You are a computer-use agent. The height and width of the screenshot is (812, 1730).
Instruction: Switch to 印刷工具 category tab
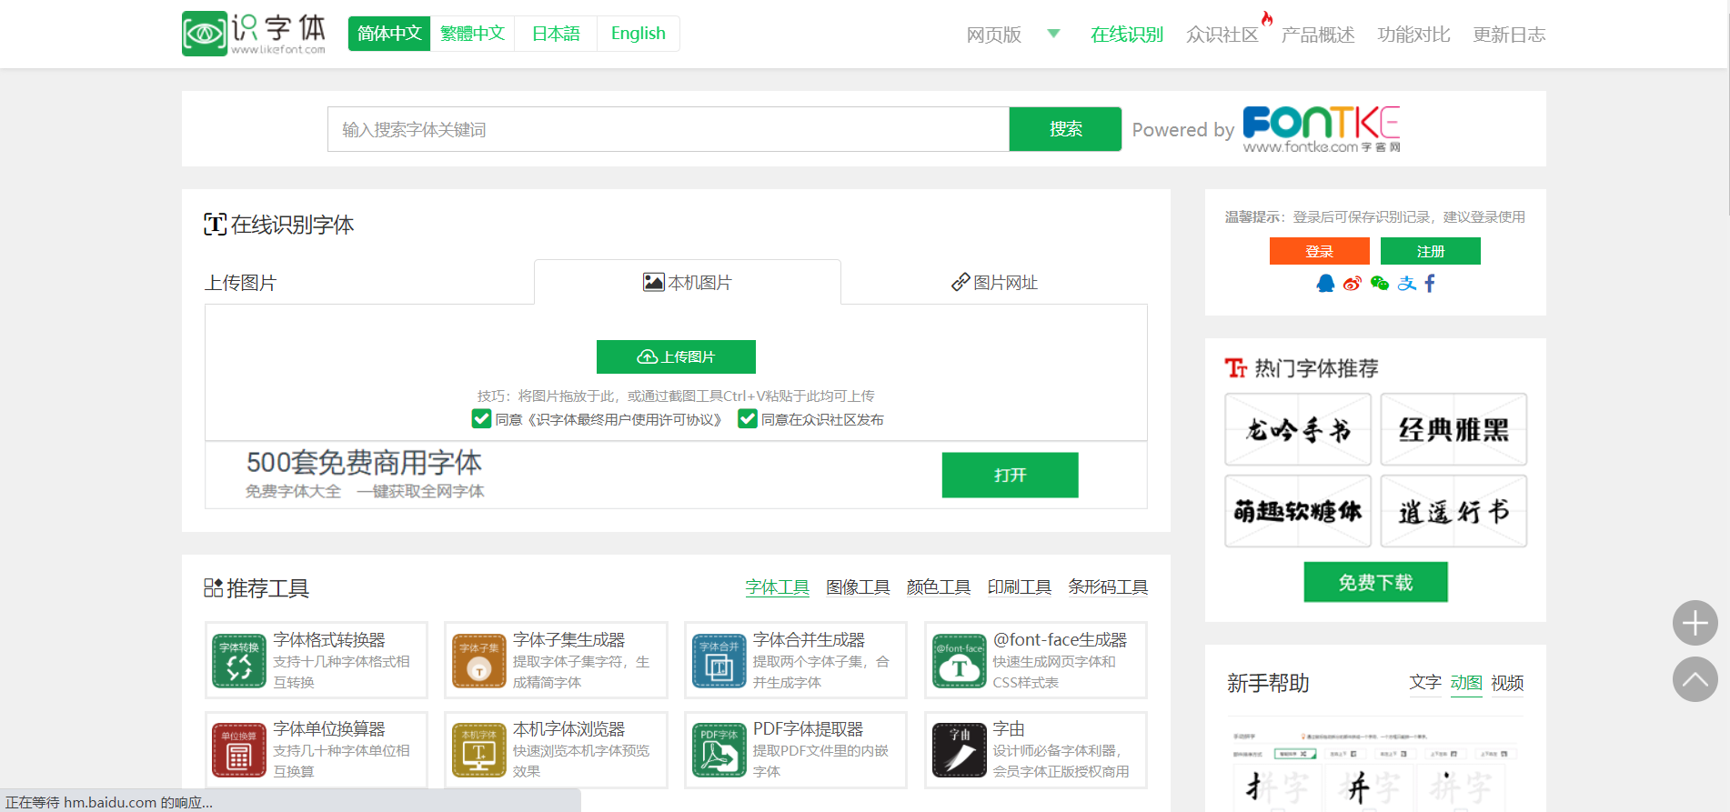tap(1020, 587)
